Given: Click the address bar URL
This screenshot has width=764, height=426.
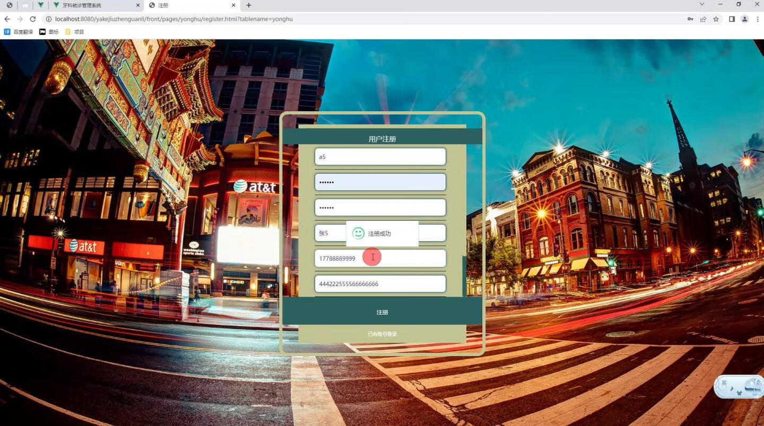Looking at the screenshot, I should click(x=174, y=19).
